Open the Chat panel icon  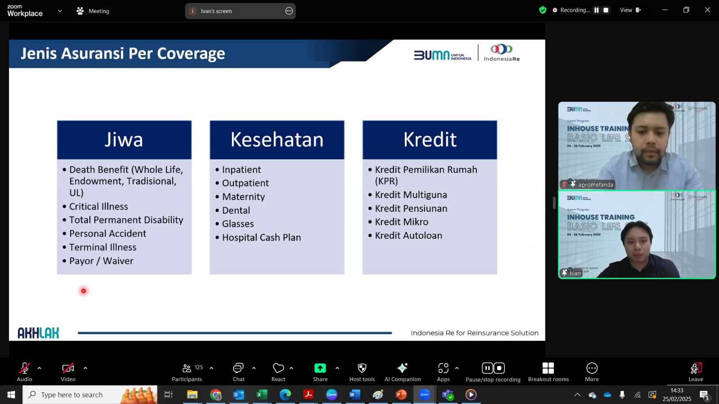point(238,369)
